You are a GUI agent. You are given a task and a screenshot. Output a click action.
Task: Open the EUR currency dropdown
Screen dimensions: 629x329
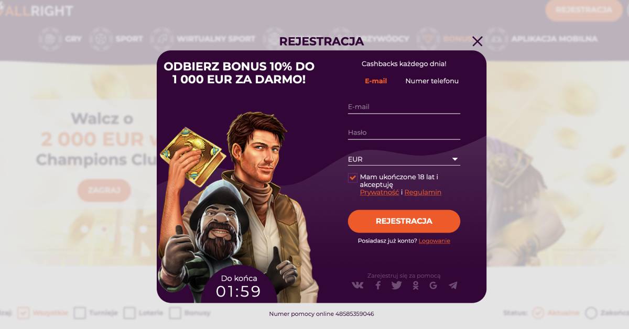(404, 159)
